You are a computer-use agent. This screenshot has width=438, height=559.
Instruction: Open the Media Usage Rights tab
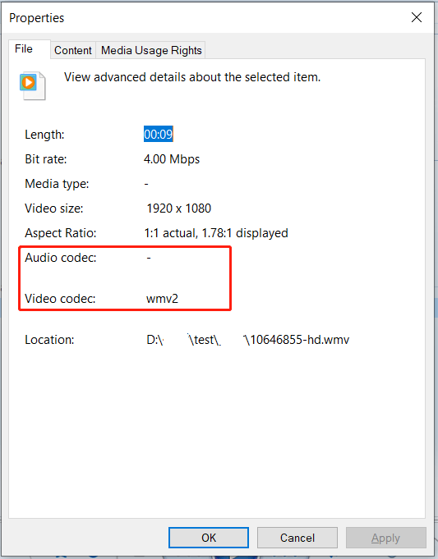tap(151, 50)
